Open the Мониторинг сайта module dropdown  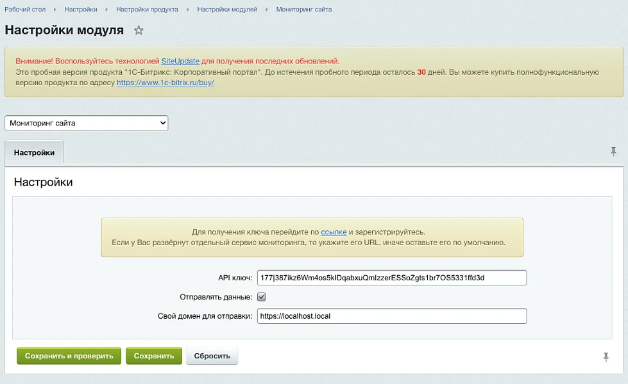pyautogui.click(x=86, y=123)
